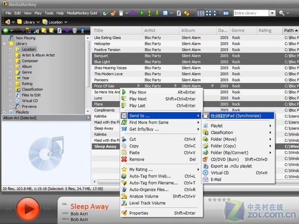Screen dimensions: 299x224
Task: Click the big red Play button
Action: pos(28,209)
